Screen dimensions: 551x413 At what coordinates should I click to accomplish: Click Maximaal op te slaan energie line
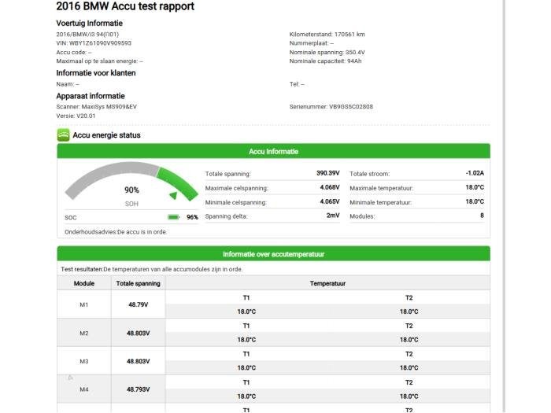(99, 61)
